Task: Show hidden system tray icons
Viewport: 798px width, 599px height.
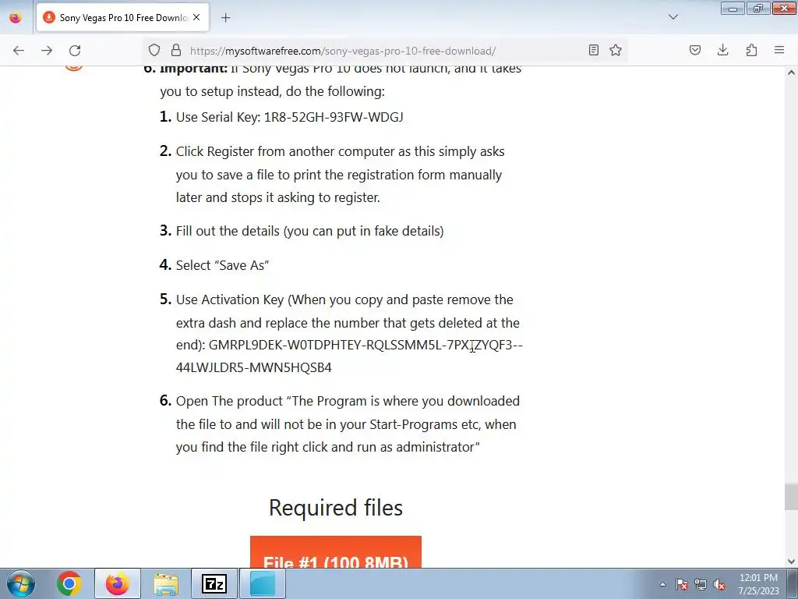Action: pyautogui.click(x=662, y=585)
